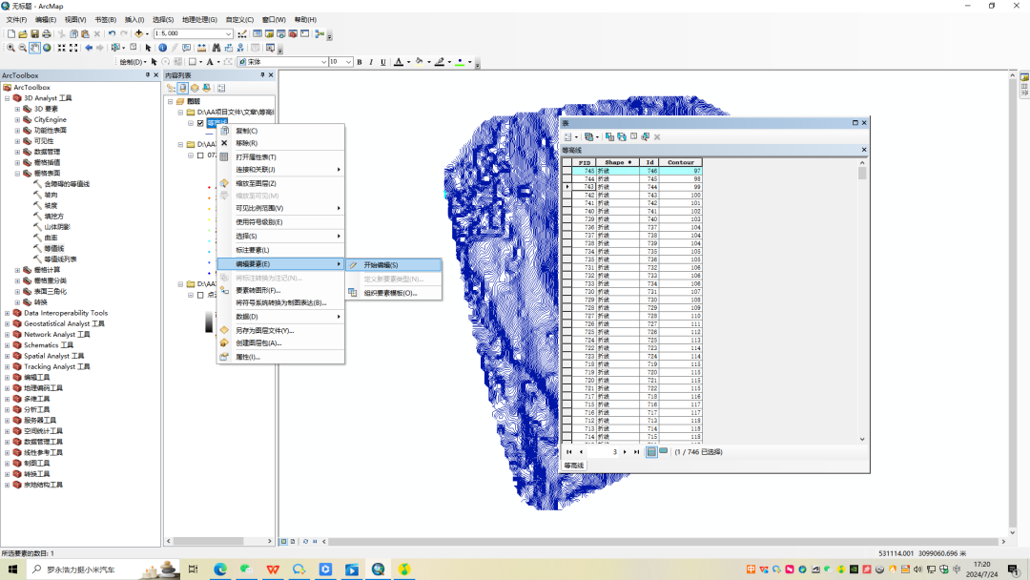Open the font color swatch button

coord(399,62)
